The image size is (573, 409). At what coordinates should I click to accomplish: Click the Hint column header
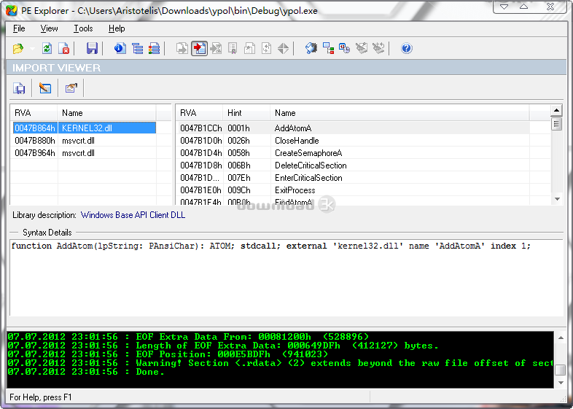tap(246, 113)
